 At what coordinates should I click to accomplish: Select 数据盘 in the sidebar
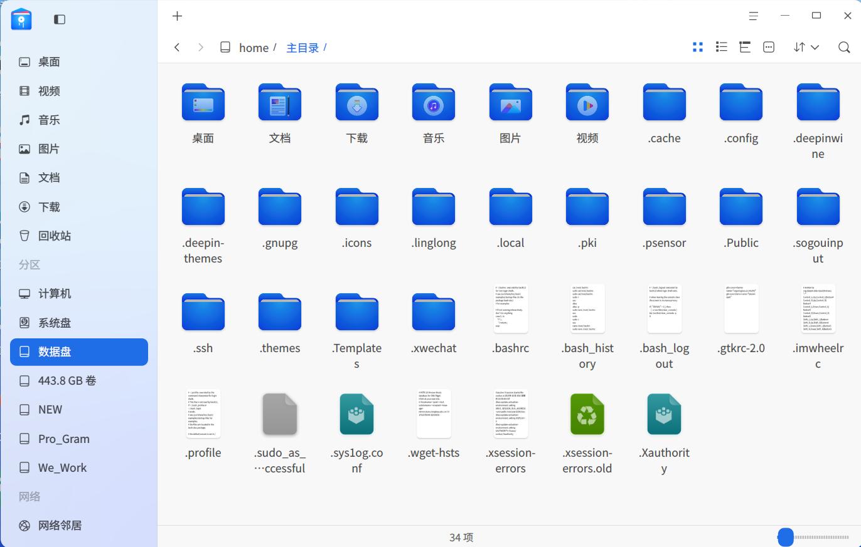[79, 352]
